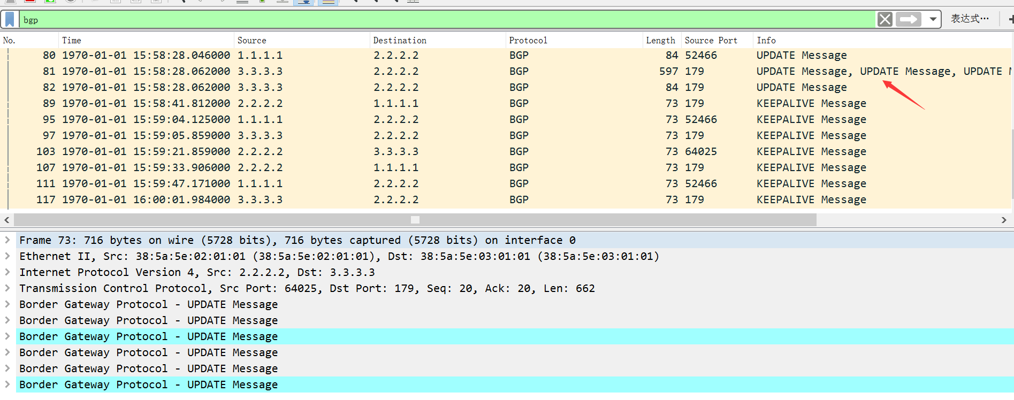Open the display filter bookmark menu

tap(10, 20)
